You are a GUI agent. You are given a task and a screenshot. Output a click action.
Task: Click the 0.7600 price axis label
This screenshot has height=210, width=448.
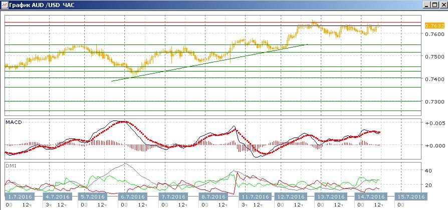coord(434,34)
